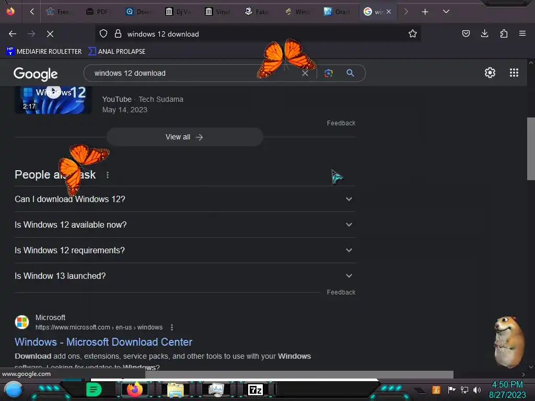
Task: Send Feedback below People also ask
Action: click(x=341, y=292)
